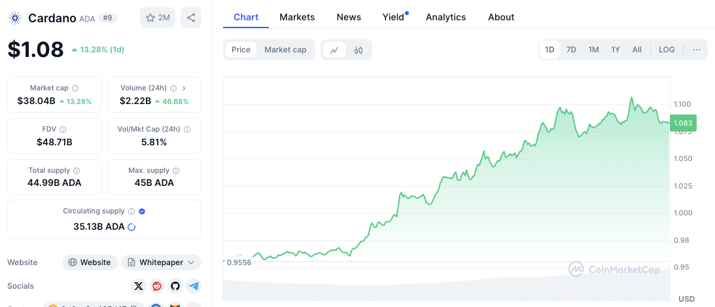Select the Price chart toggle
715x307 pixels.
(241, 50)
